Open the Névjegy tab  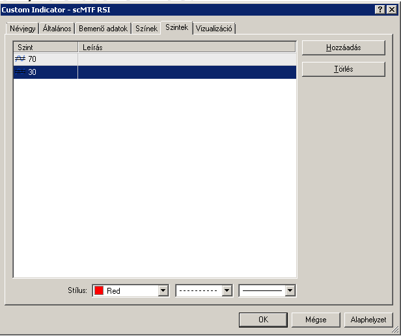23,29
